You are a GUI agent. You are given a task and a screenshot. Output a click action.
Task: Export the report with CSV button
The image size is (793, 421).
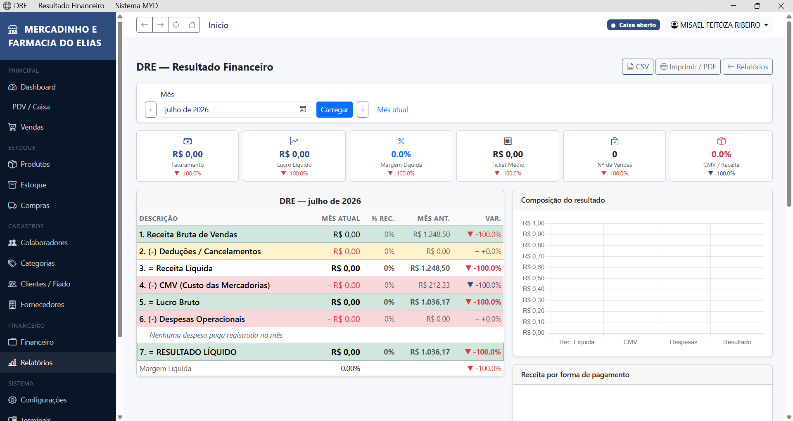click(638, 67)
